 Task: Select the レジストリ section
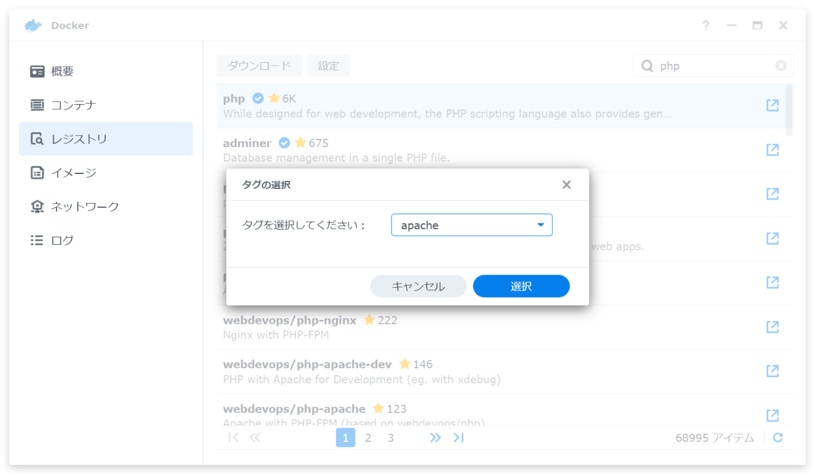point(106,139)
